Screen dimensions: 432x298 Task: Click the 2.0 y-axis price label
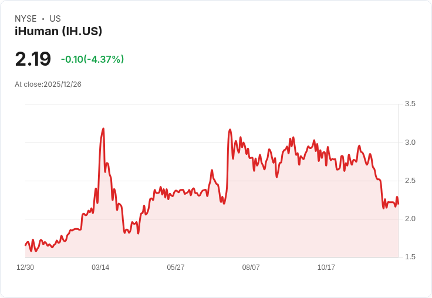[410, 219]
